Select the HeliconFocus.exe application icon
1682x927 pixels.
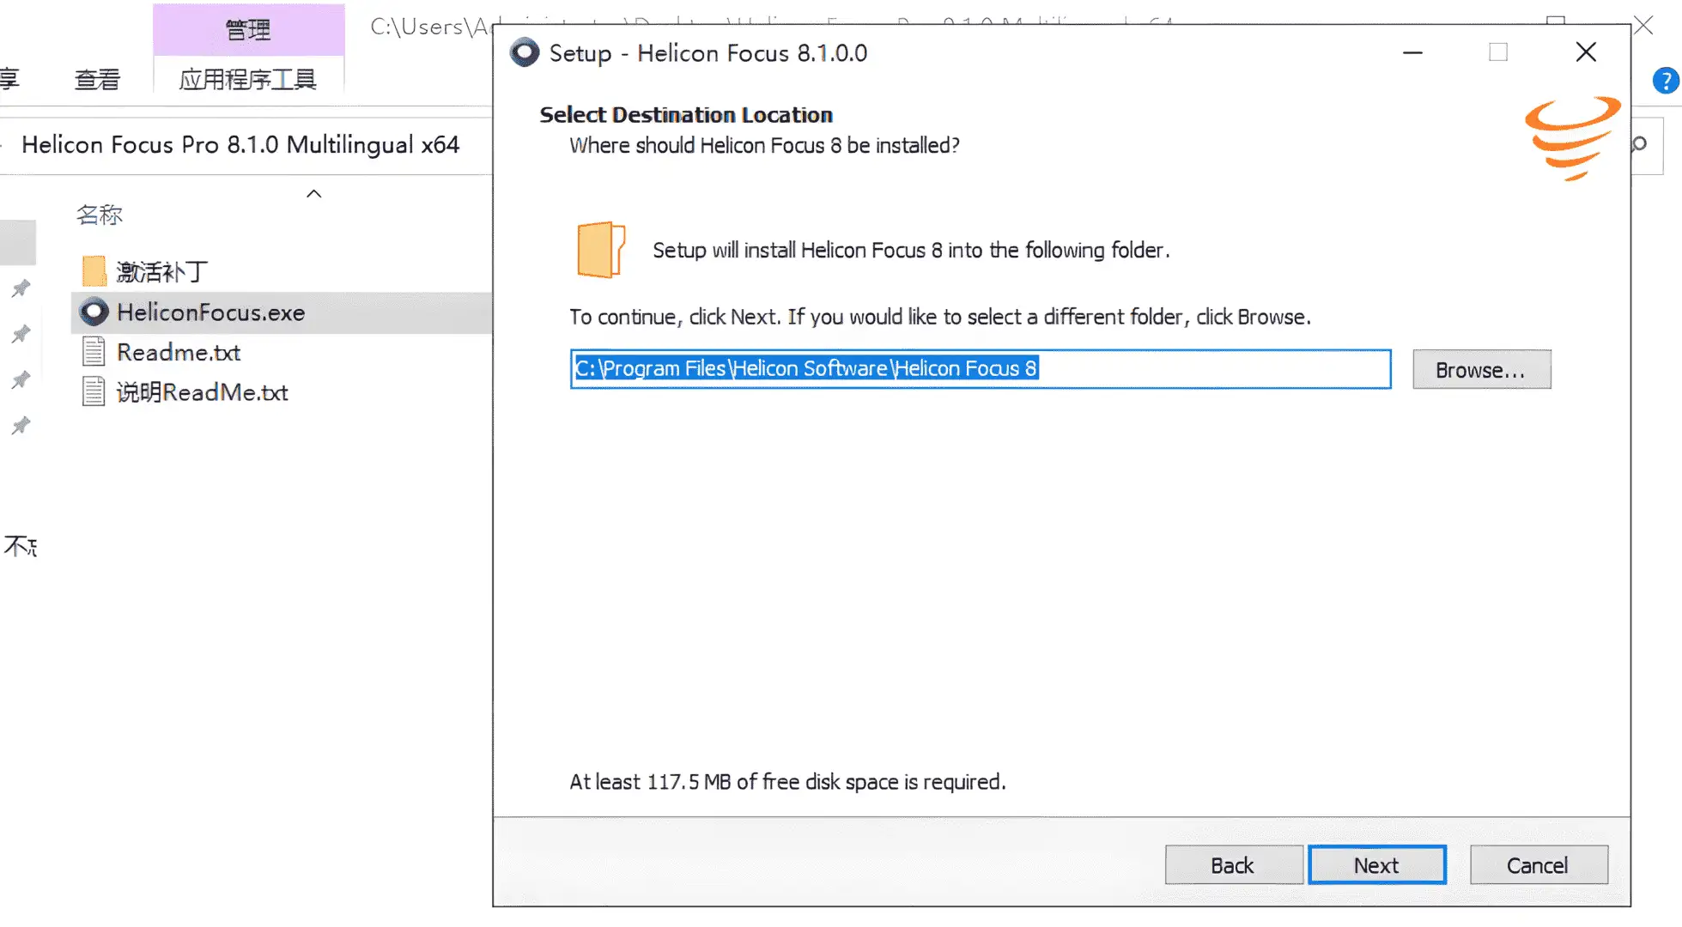pyautogui.click(x=94, y=312)
